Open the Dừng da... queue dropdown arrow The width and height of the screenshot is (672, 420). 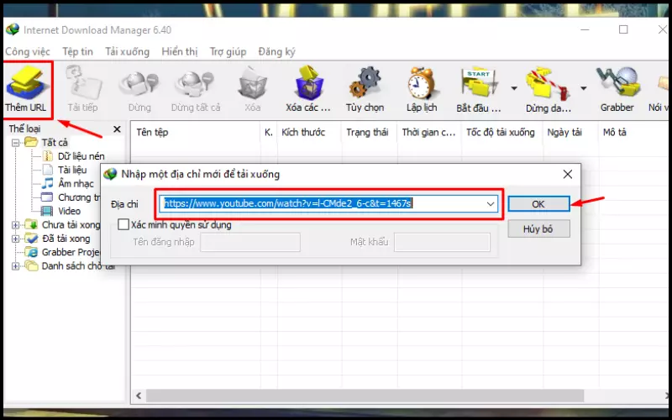point(583,88)
